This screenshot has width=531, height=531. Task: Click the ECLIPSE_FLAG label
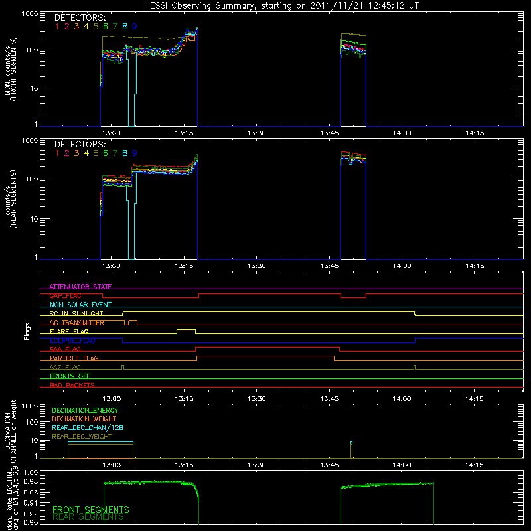pyautogui.click(x=72, y=341)
